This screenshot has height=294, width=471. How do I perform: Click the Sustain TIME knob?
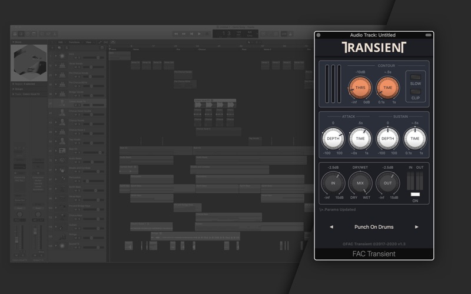[x=415, y=139]
